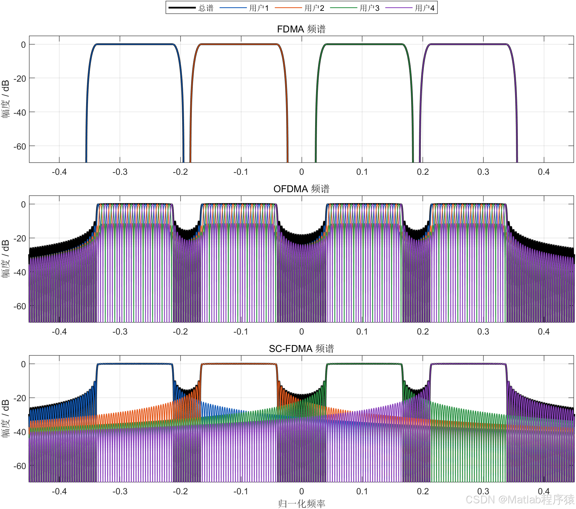This screenshot has height=509, width=576.
Task: Click the 用户3 legend label
Action: pyautogui.click(x=369, y=8)
